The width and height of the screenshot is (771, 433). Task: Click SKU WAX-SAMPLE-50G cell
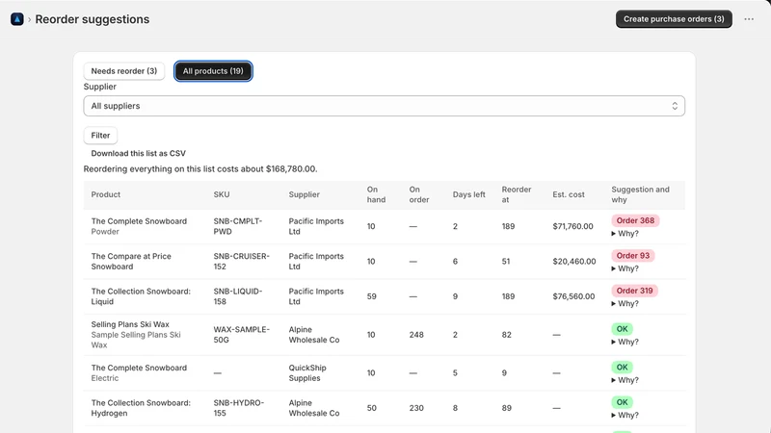pos(242,334)
